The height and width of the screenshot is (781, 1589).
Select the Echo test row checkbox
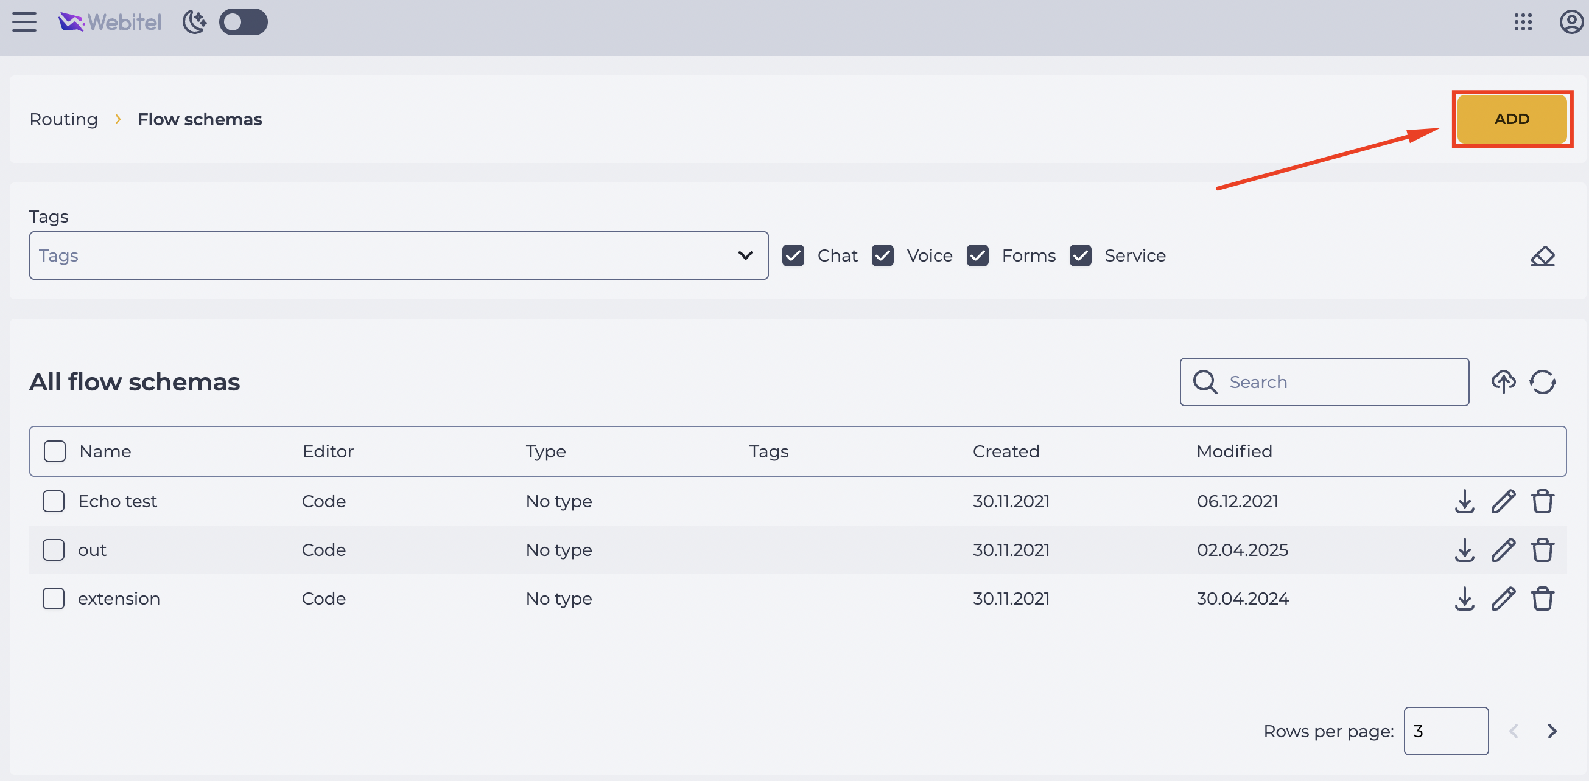coord(54,501)
